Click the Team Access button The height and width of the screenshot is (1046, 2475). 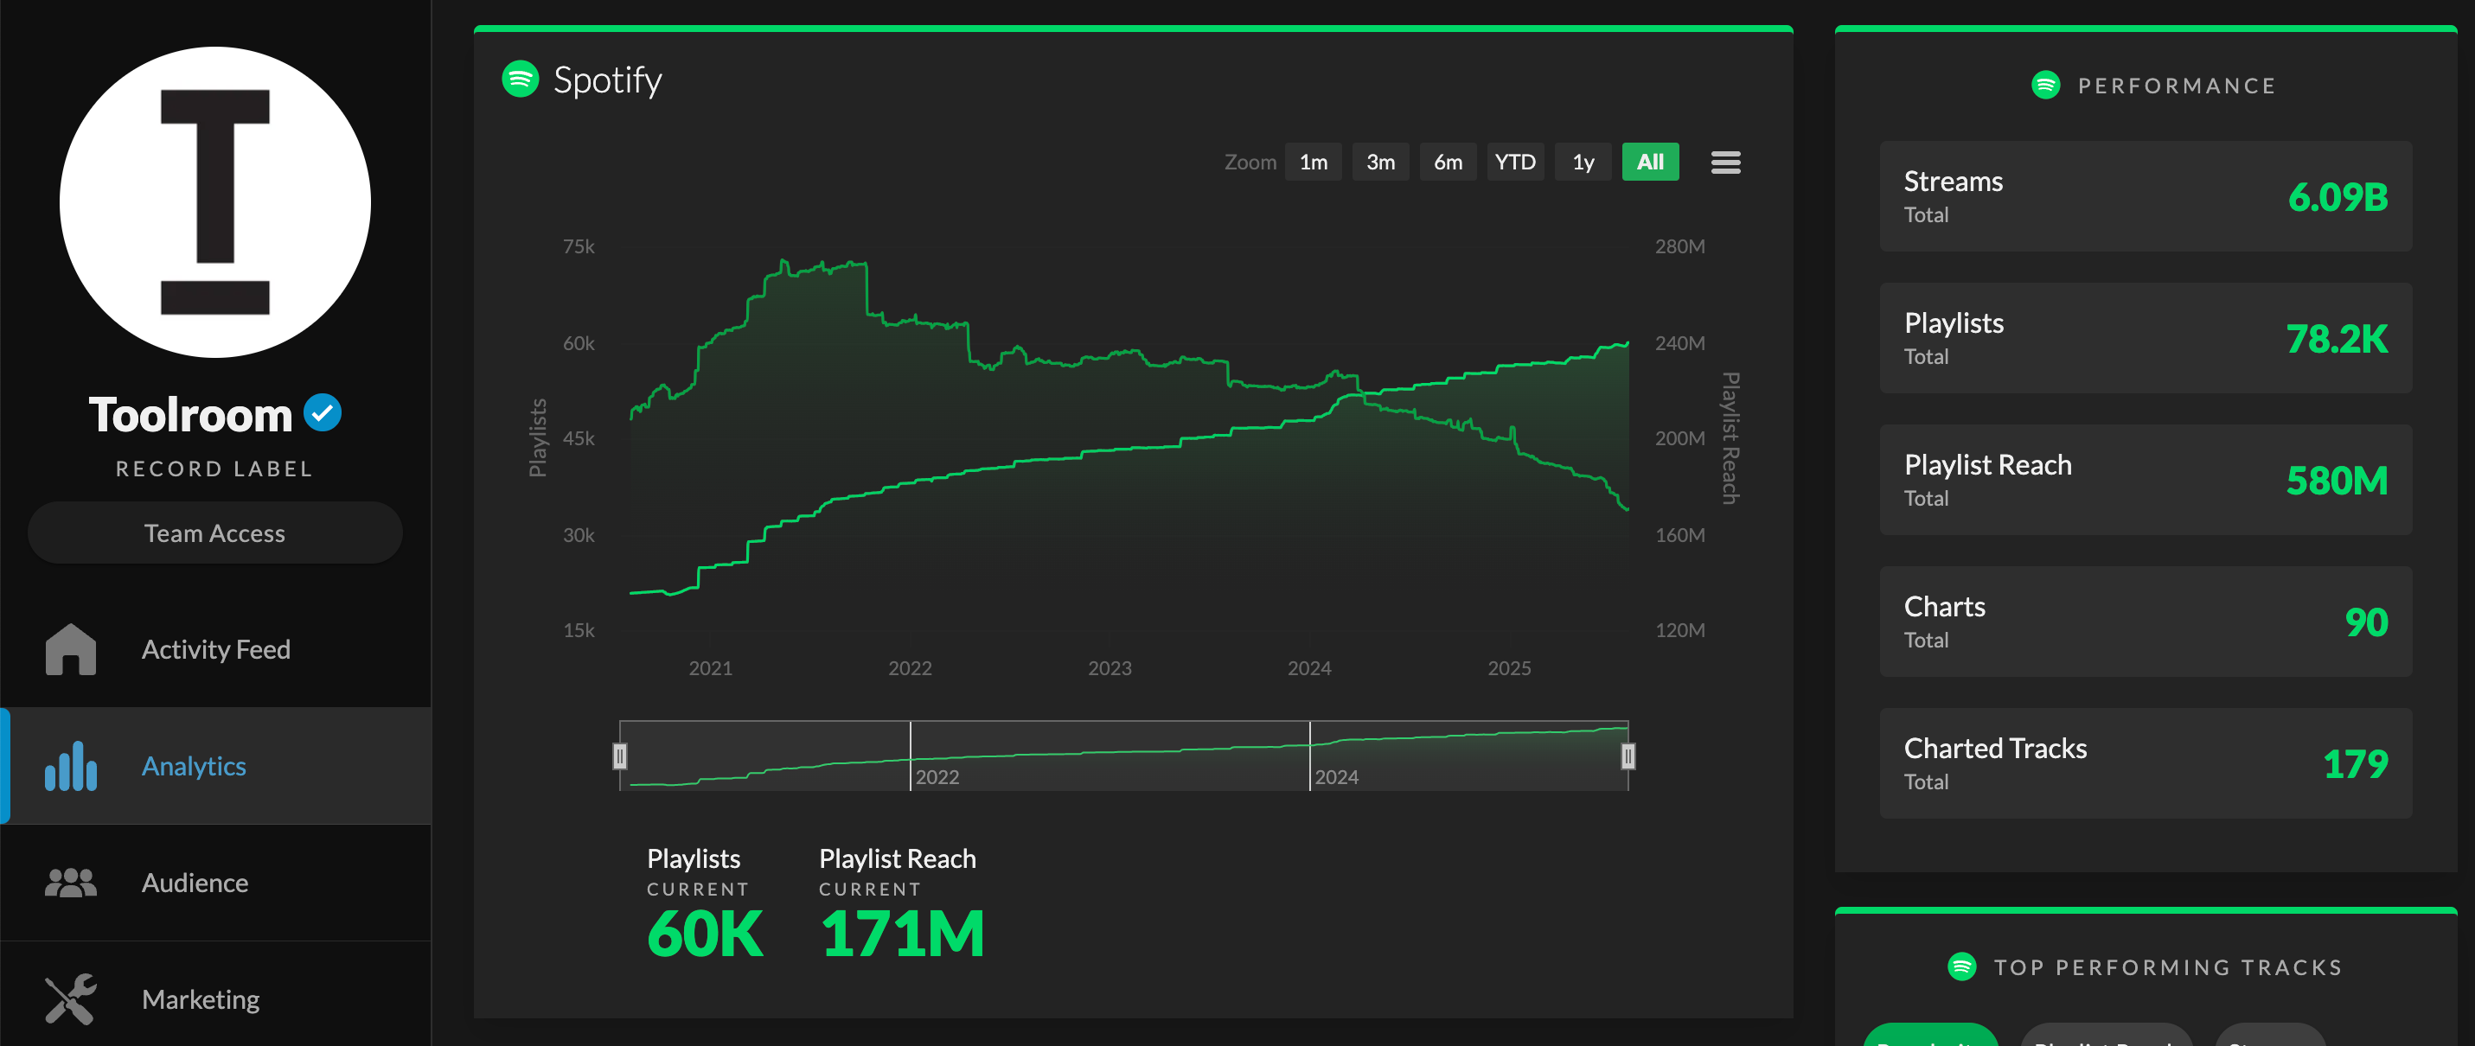click(x=214, y=533)
